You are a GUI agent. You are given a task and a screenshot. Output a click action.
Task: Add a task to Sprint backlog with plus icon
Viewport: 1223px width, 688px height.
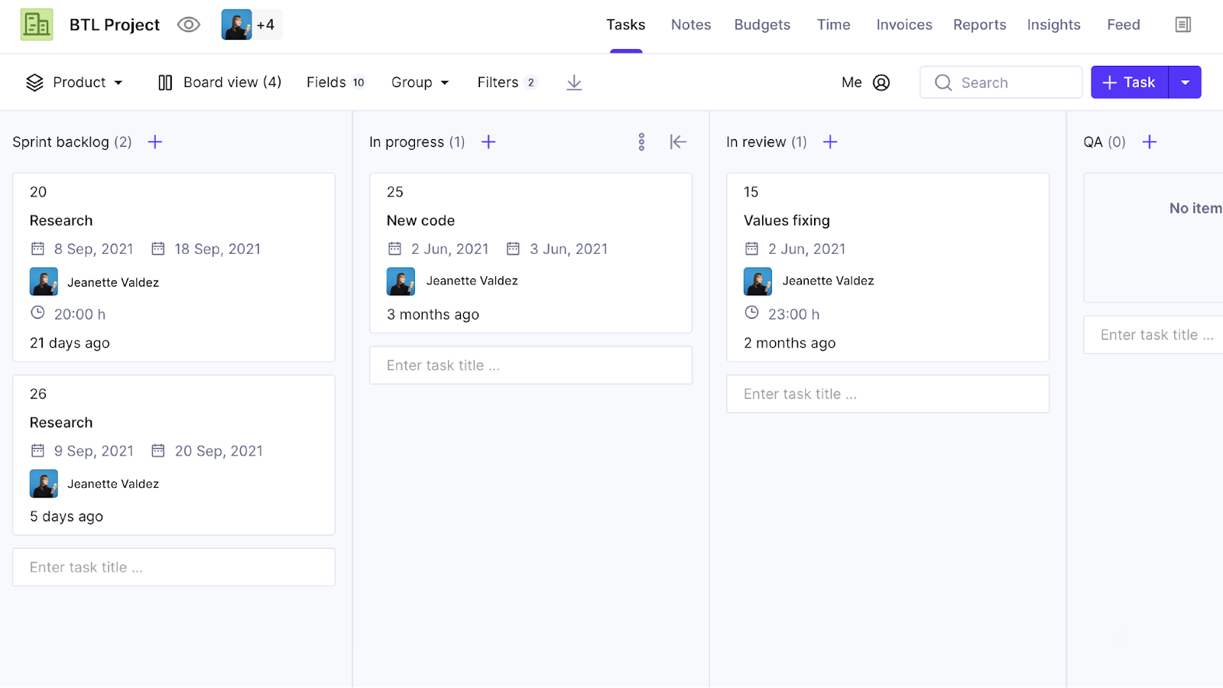[x=154, y=141]
